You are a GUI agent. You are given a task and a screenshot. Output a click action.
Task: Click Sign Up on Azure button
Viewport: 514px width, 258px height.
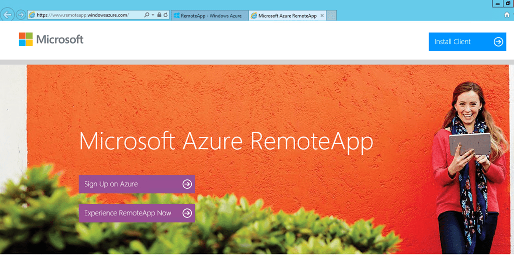tap(137, 184)
